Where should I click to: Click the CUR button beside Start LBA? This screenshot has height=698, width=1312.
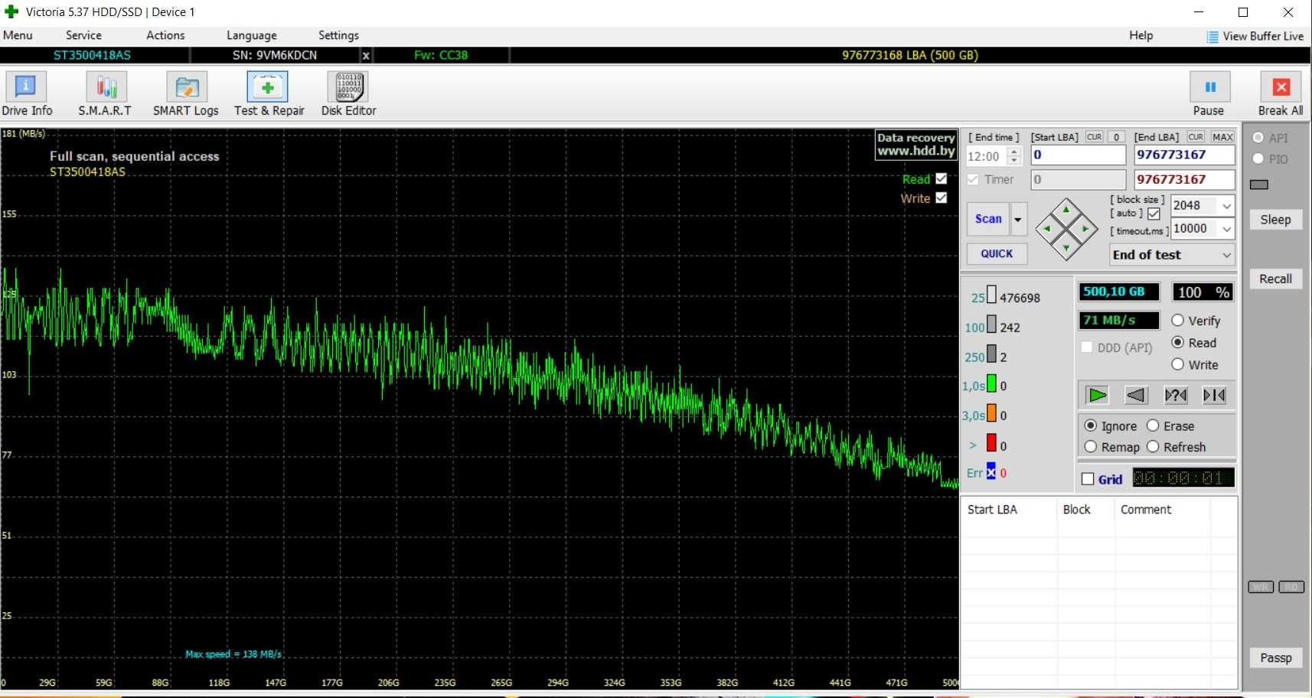(1095, 137)
